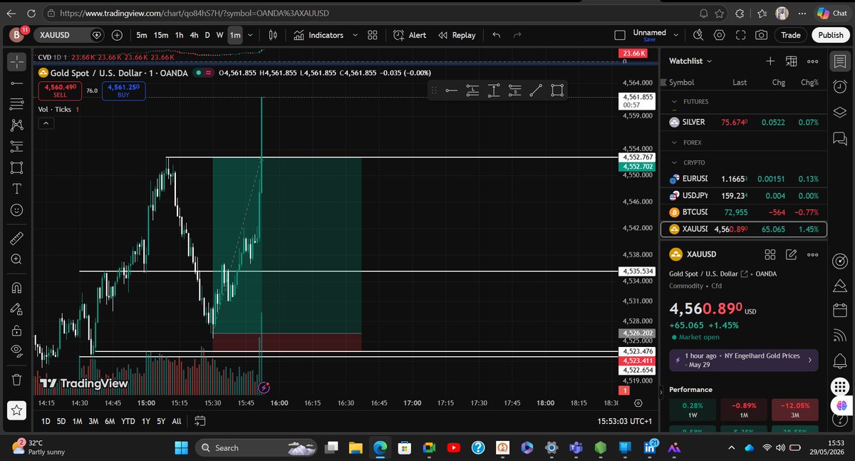Toggle lock all drawings

[17, 330]
